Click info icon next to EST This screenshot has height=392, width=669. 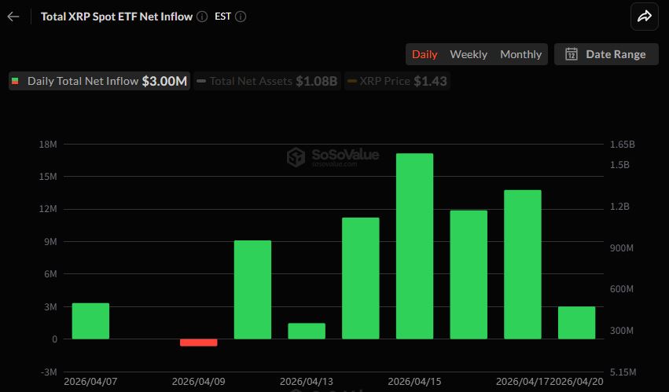coord(241,16)
